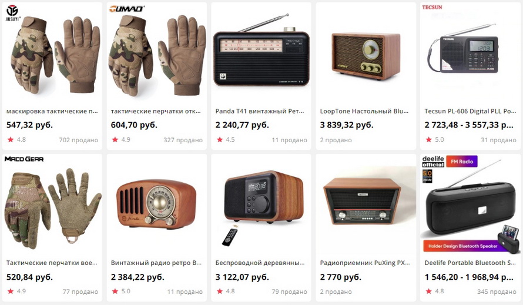The image size is (523, 305).
Task: Open the Deelife Portable Bluetooth Speaker title
Action: point(470,263)
